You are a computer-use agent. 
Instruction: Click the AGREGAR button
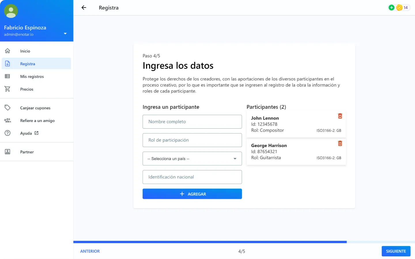click(x=192, y=194)
